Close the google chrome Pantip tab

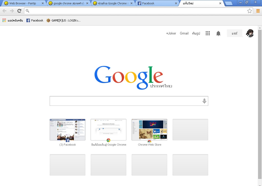pyautogui.click(x=87, y=3)
